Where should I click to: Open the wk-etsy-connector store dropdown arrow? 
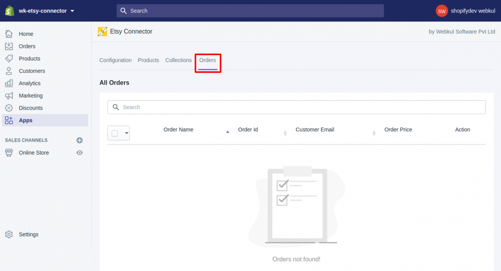click(72, 11)
